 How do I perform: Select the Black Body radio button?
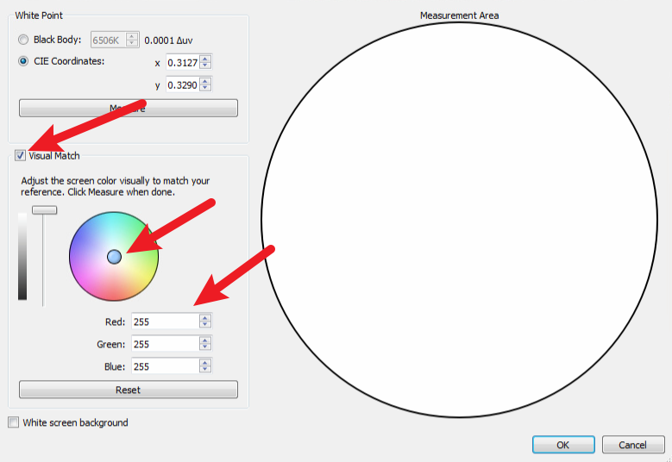point(23,40)
